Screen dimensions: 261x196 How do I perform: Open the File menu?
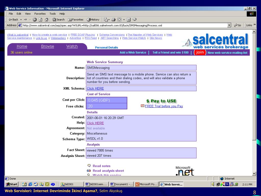(x=11, y=14)
